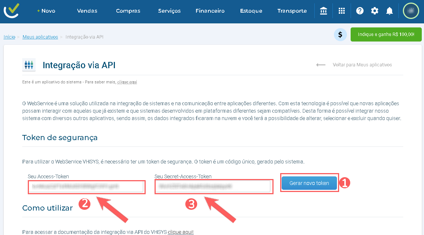Open settings gear icon
This screenshot has width=424, height=235.
pyautogui.click(x=375, y=11)
